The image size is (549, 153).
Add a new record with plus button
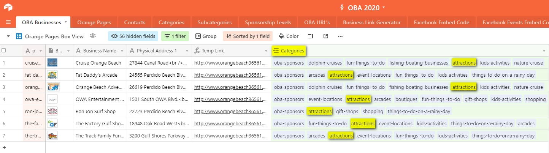tap(4, 147)
